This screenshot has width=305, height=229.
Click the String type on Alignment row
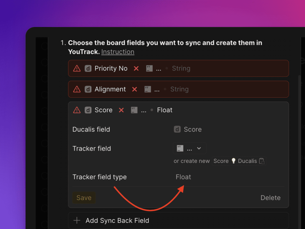click(x=179, y=89)
